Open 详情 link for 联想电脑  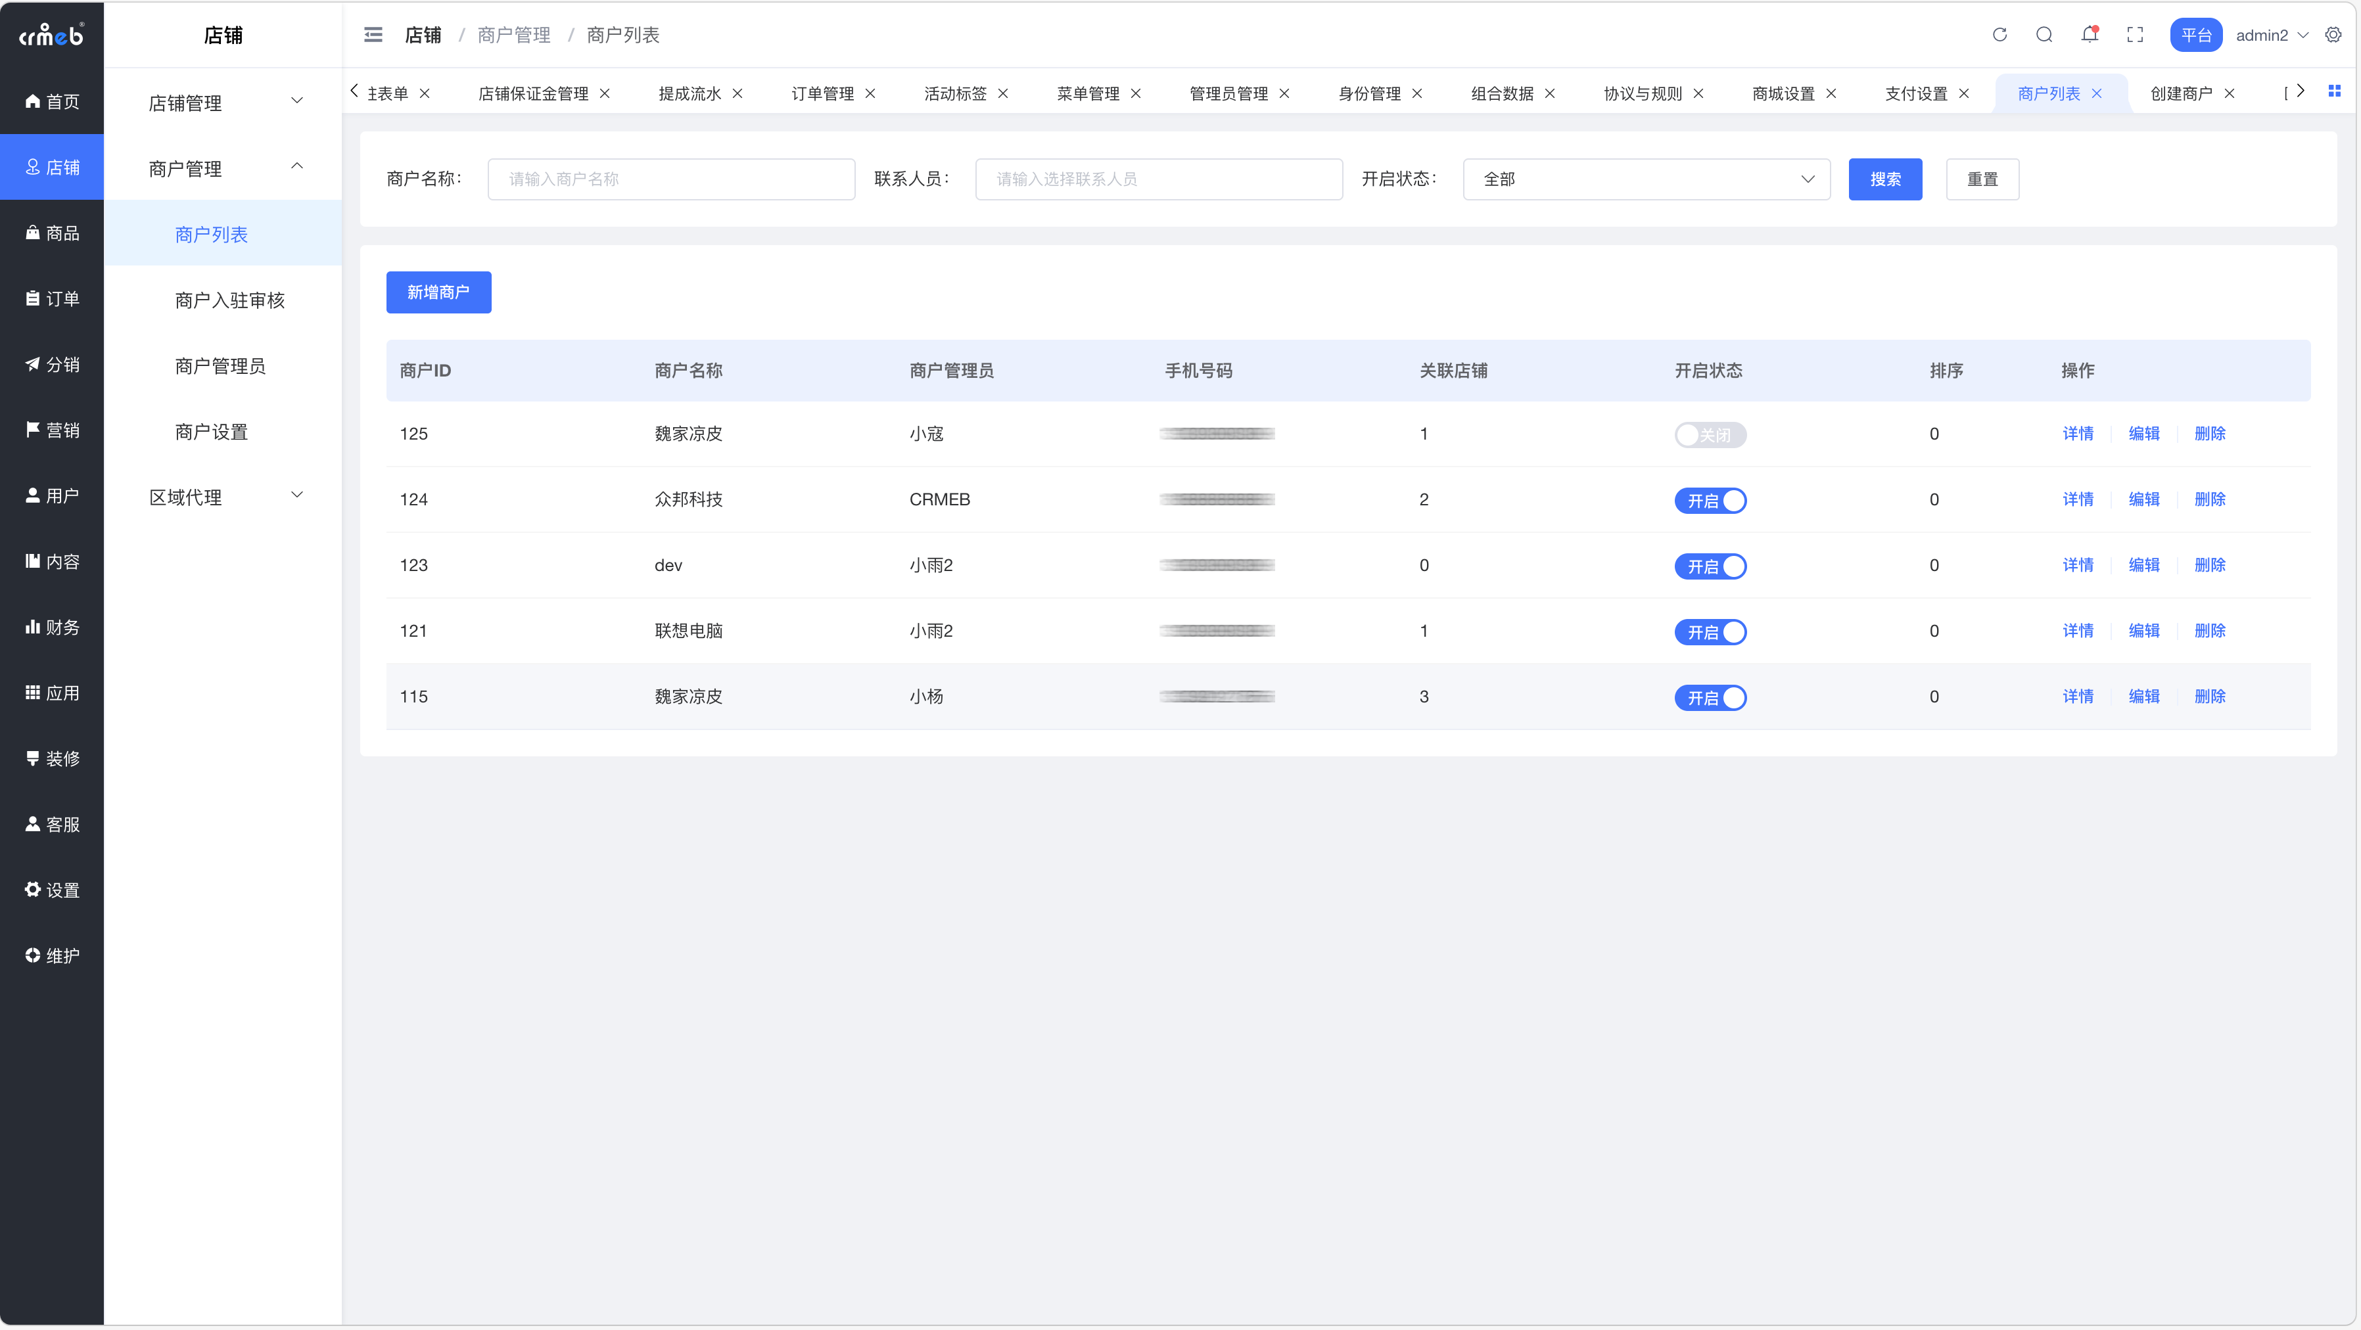[2077, 631]
